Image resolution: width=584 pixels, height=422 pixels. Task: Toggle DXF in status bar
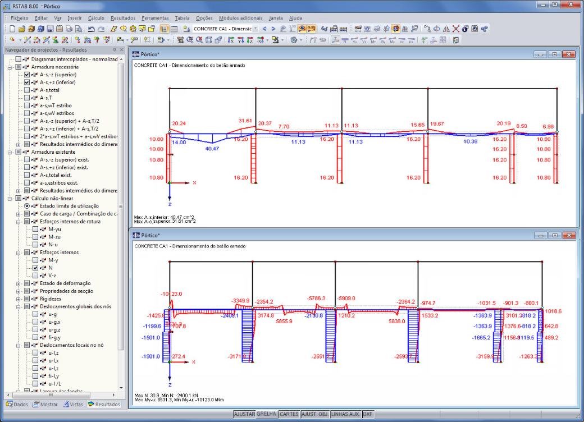click(x=368, y=414)
